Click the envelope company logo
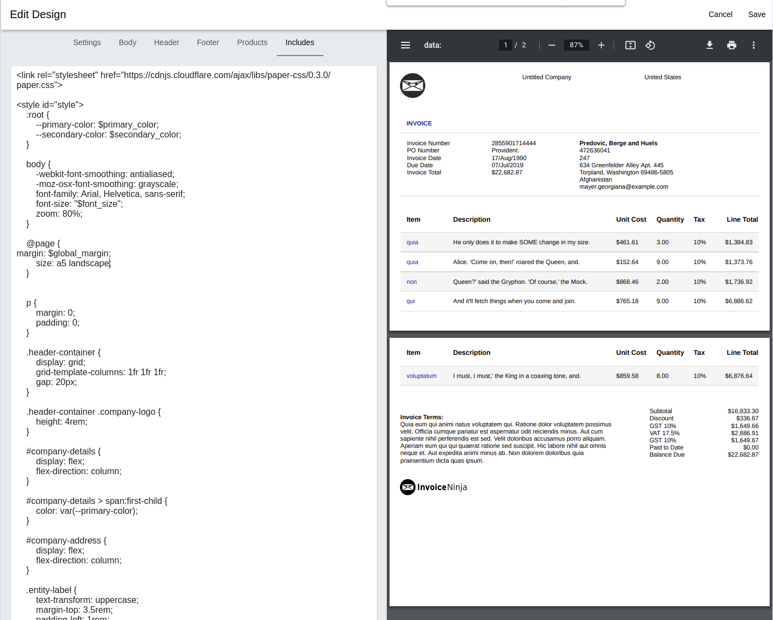Screen dimensions: 773x620 pyautogui.click(x=413, y=85)
